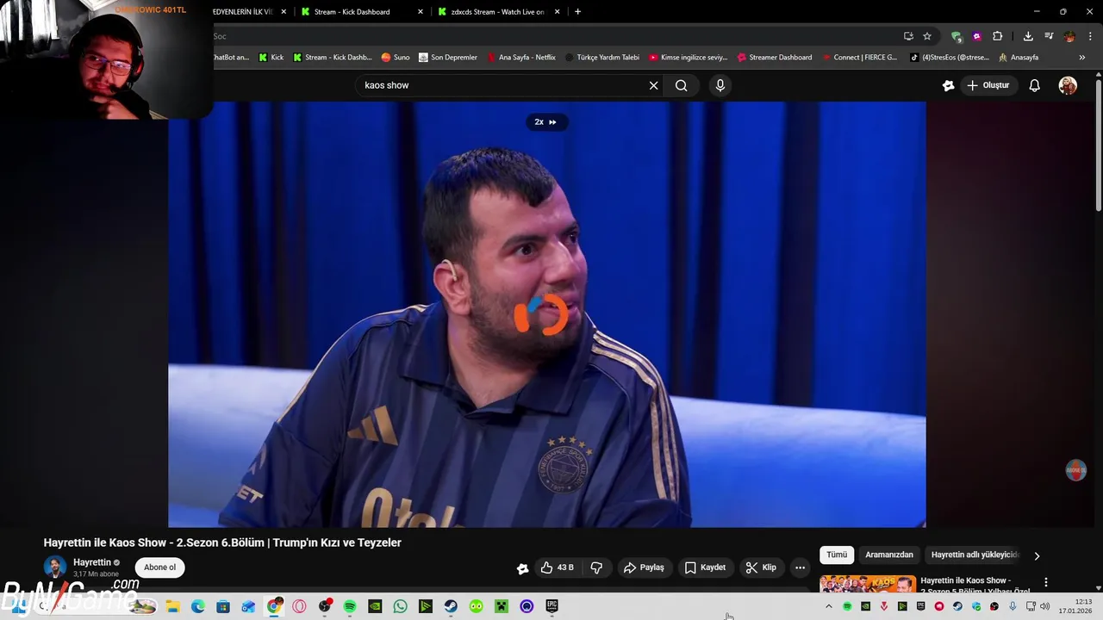
Task: Create a clip with Klip button
Action: click(x=761, y=567)
